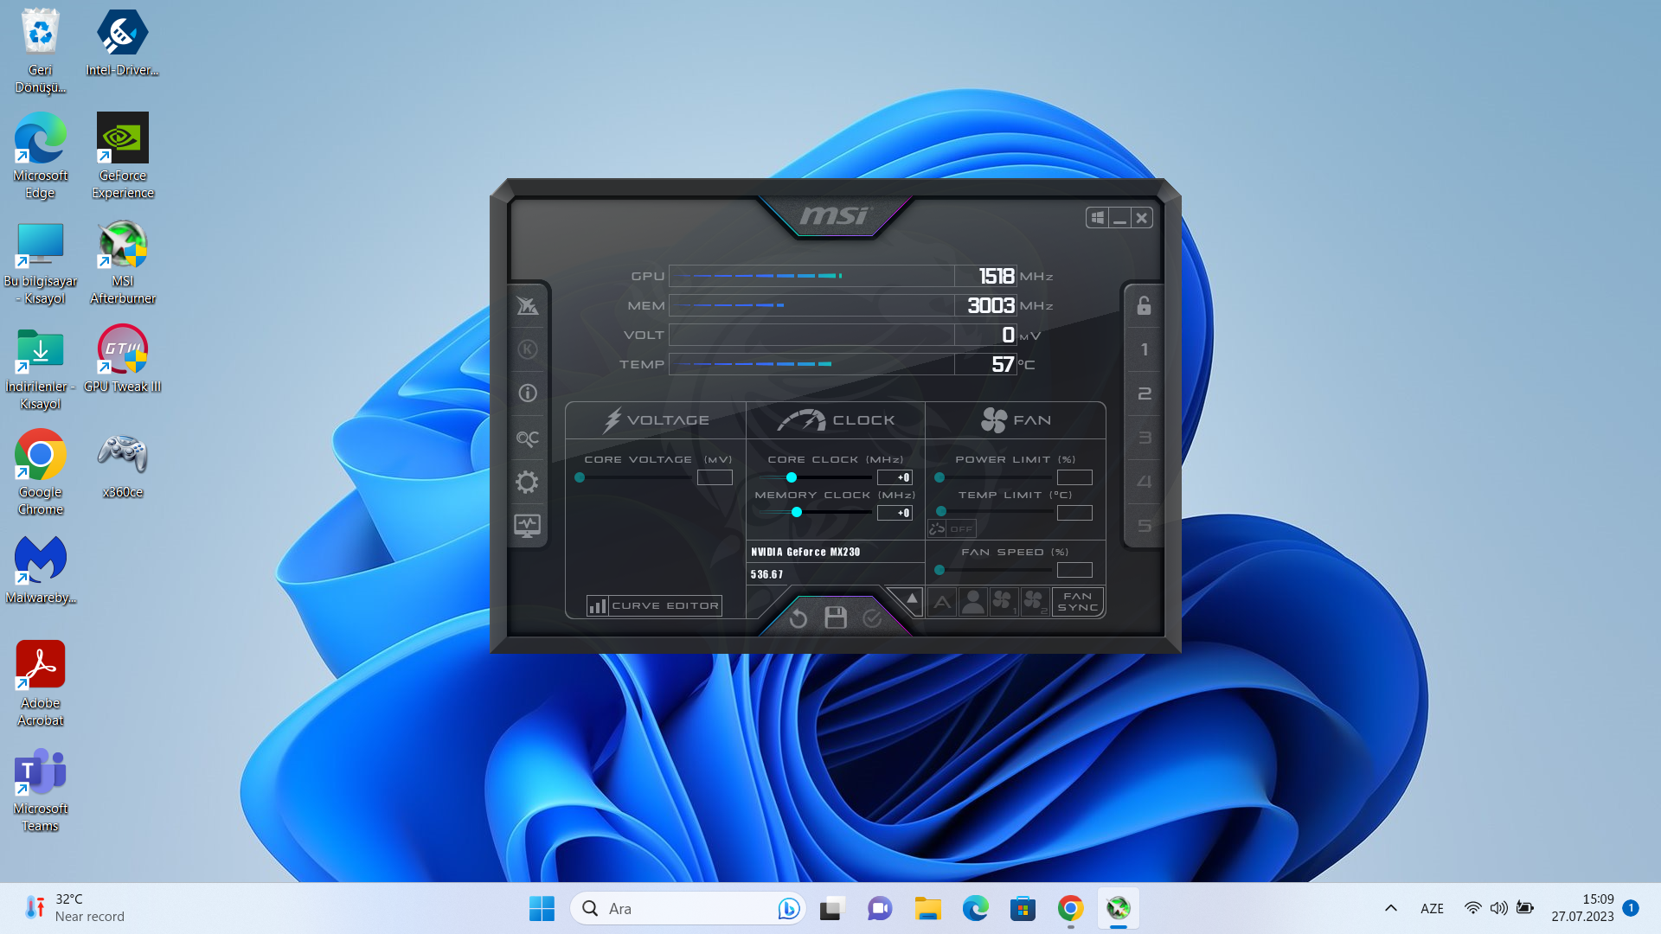This screenshot has height=934, width=1661.
Task: Open Windows tray hidden icons chevron
Action: tap(1390, 908)
